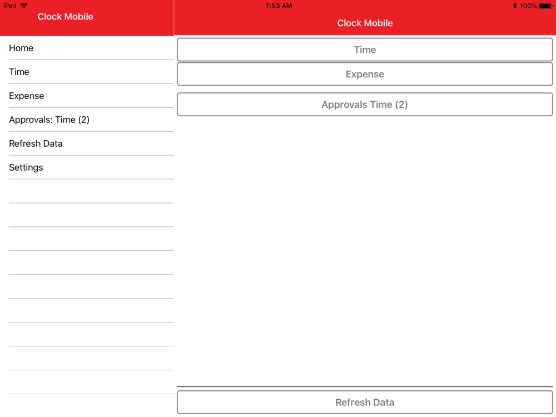Click the iPad label in status bar
This screenshot has height=417, width=556.
10,6
